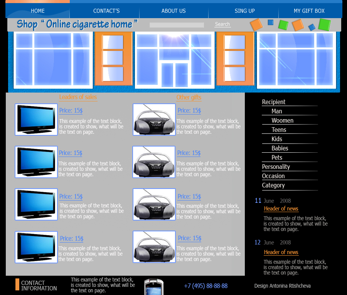Expand the Recipient category in sidebar
347x295 pixels.
(274, 102)
